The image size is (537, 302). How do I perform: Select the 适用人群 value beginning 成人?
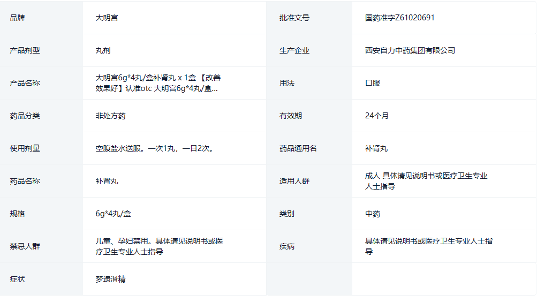coord(426,181)
